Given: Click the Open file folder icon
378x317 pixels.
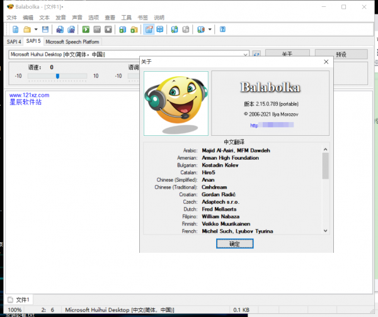Looking at the screenshot, I should pos(27,30).
